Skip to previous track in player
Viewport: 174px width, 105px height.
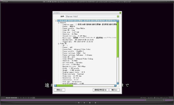(79, 103)
